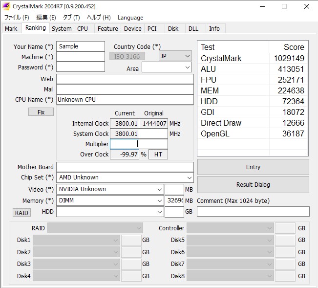
Task: Select the MEM score row
Action: (253, 91)
